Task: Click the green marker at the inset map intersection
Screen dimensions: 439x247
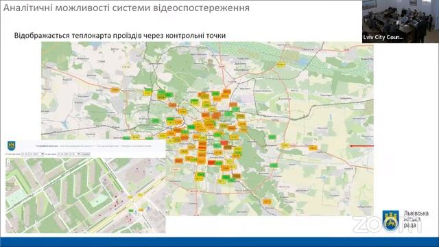Action: tap(131, 211)
